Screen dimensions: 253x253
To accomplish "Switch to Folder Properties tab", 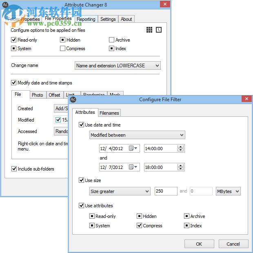I will pyautogui.click(x=24, y=19).
